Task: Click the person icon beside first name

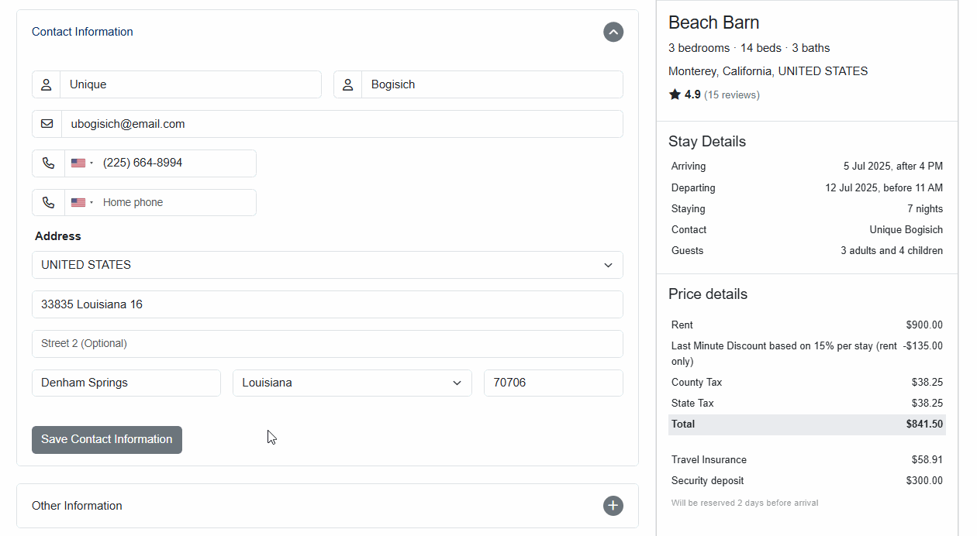Action: [47, 84]
